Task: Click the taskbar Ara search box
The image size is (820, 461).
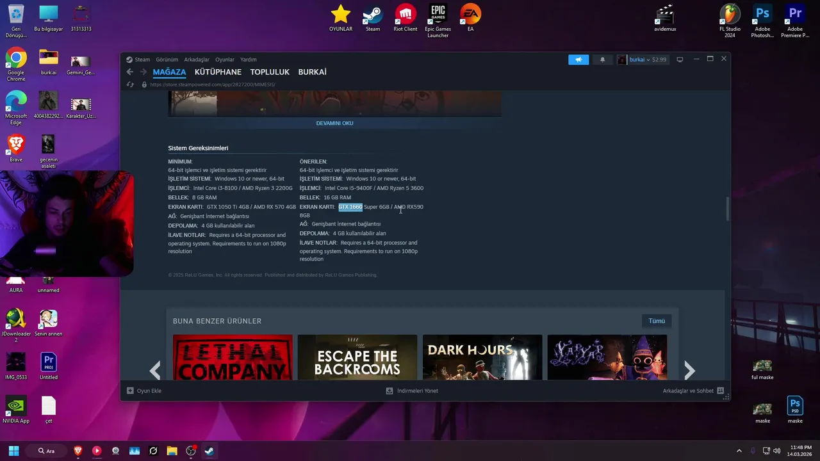Action: (47, 451)
